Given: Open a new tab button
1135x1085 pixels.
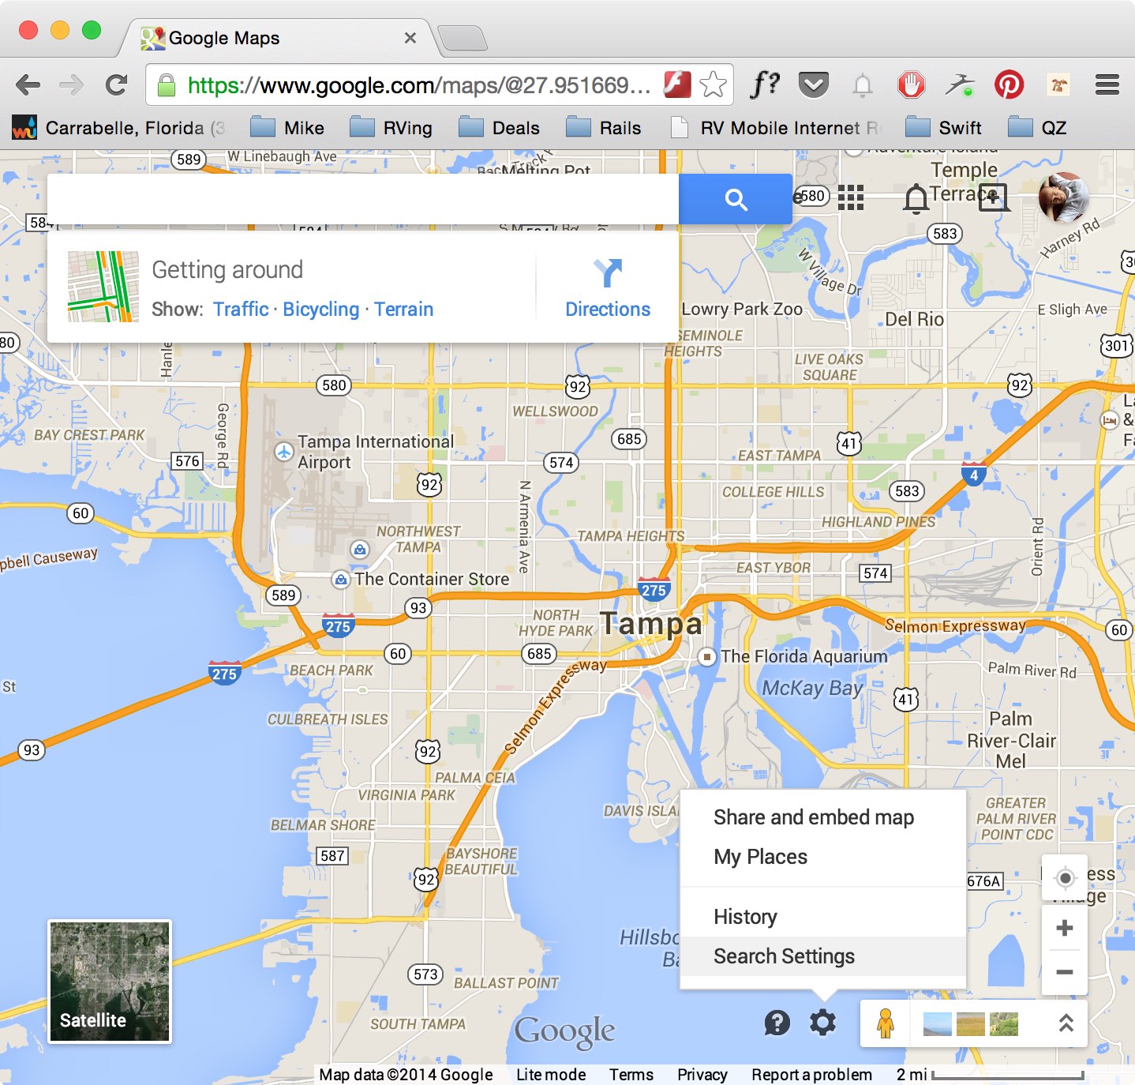Looking at the screenshot, I should click(x=462, y=38).
